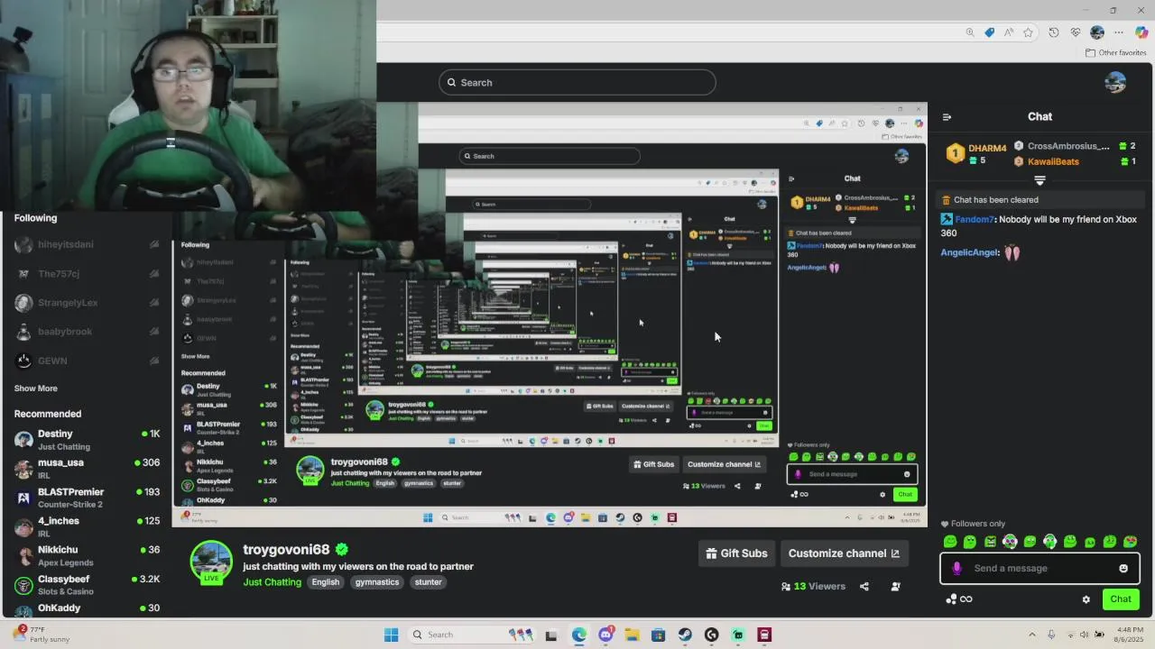The image size is (1155, 649).
Task: Open Steam from the taskbar
Action: pyautogui.click(x=685, y=635)
